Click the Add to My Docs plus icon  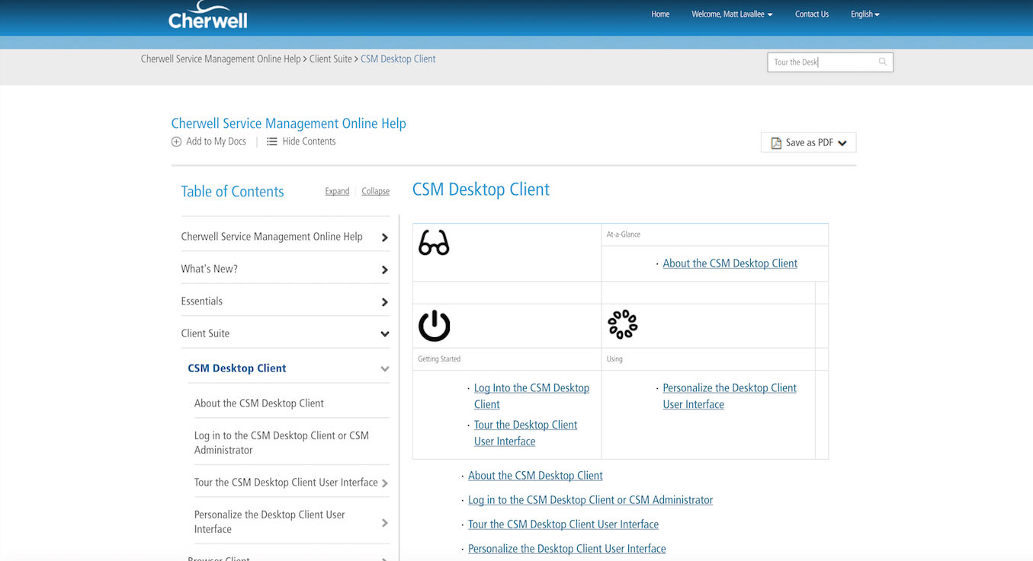tap(176, 142)
